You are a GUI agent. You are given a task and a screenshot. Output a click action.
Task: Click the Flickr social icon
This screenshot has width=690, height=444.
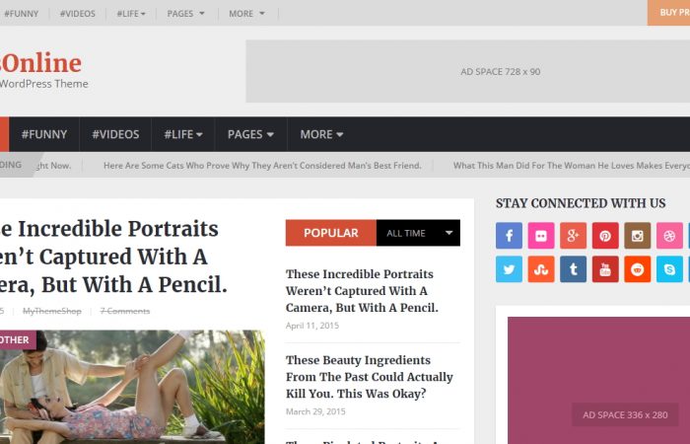(x=541, y=236)
